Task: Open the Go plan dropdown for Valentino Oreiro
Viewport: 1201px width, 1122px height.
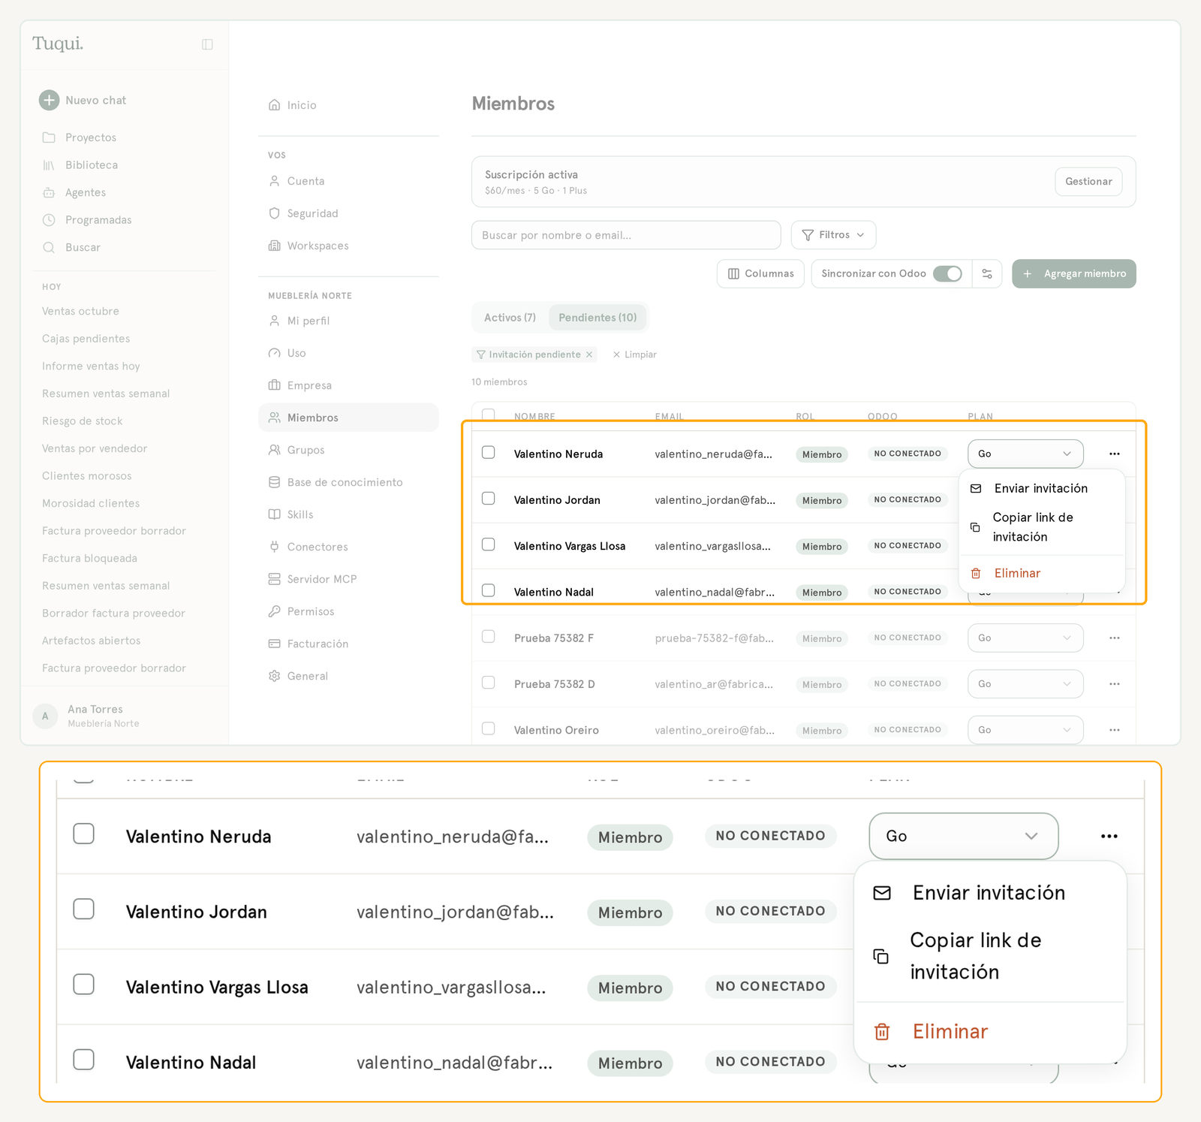Action: click(x=1025, y=730)
